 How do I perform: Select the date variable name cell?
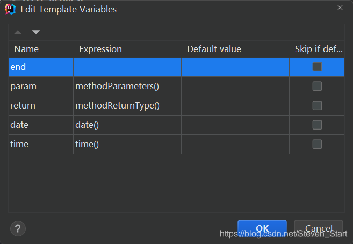[x=41, y=125]
